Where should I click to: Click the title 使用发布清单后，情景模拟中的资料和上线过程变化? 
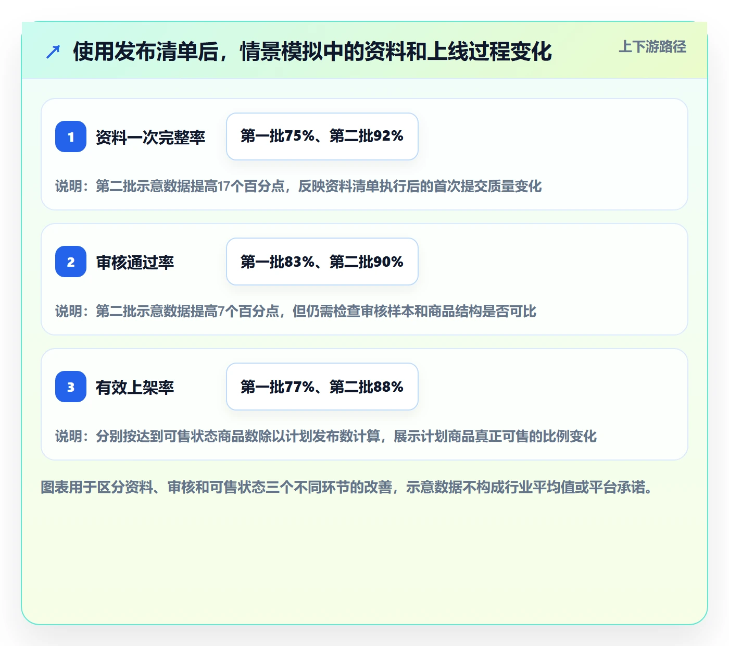[312, 52]
